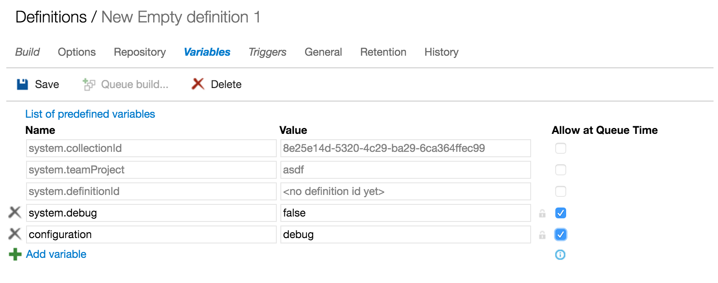The height and width of the screenshot is (283, 718).
Task: Open the Repository tab
Action: [140, 52]
